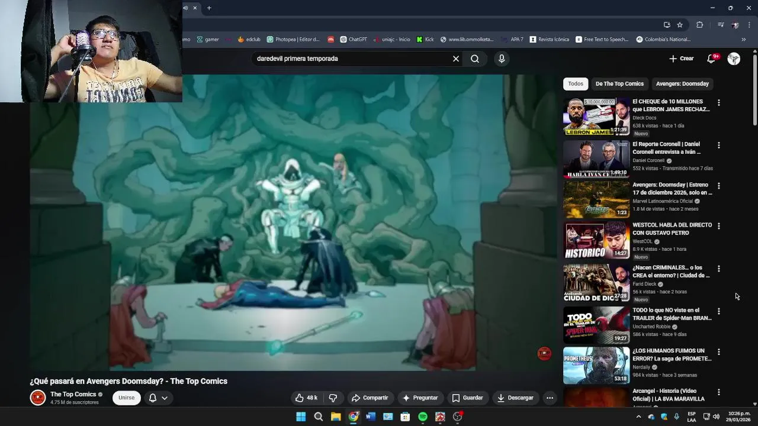The image size is (758, 426).
Task: Open the edclub bookmark
Action: coord(249,40)
